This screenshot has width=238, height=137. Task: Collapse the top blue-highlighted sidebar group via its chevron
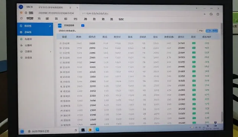click(50, 26)
